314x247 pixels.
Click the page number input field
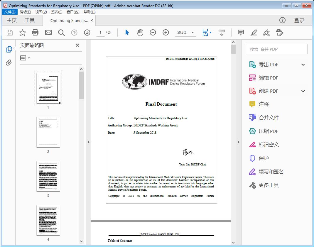(100, 33)
